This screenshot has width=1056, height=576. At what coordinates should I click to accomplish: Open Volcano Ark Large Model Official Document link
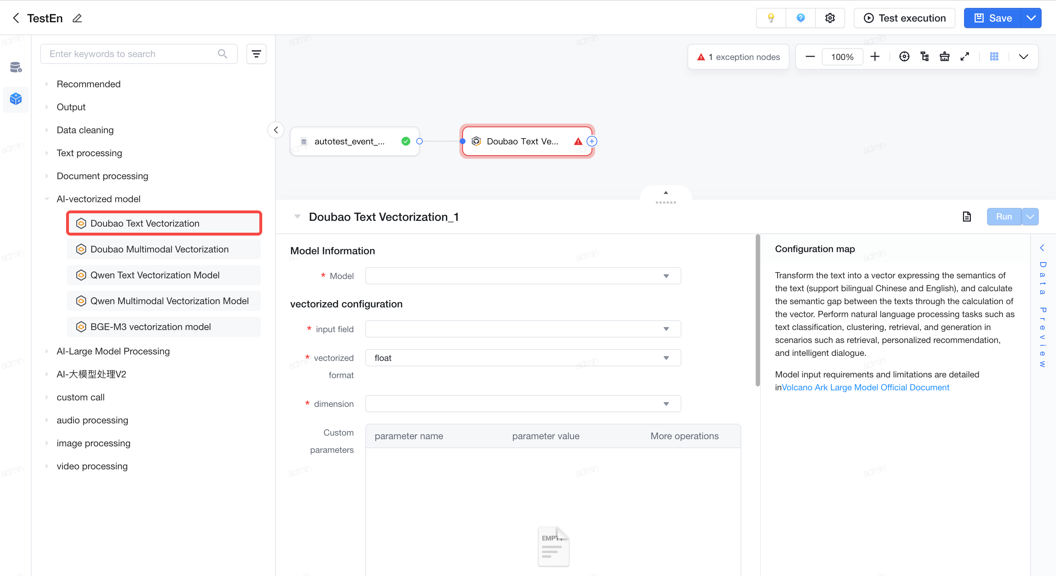(865, 387)
